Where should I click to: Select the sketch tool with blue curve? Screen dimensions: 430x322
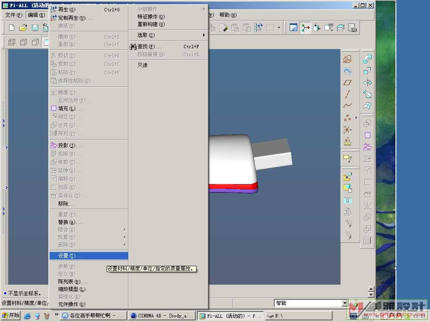(x=347, y=71)
